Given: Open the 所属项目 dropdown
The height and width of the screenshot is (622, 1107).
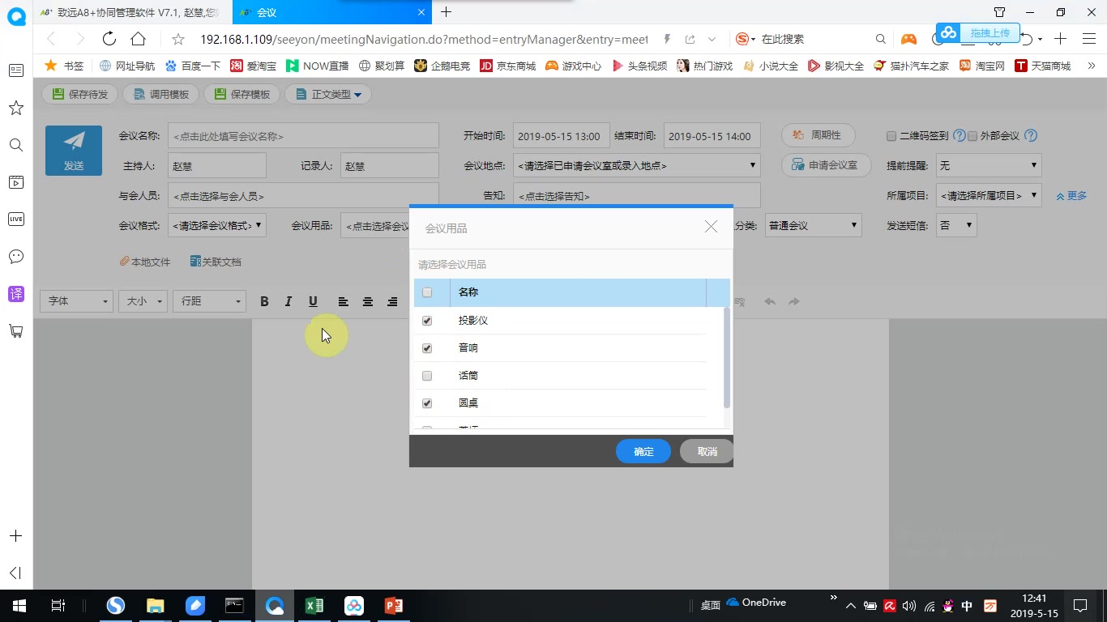Looking at the screenshot, I should [989, 195].
